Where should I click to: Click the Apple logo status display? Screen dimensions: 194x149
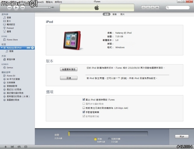coord(97,8)
